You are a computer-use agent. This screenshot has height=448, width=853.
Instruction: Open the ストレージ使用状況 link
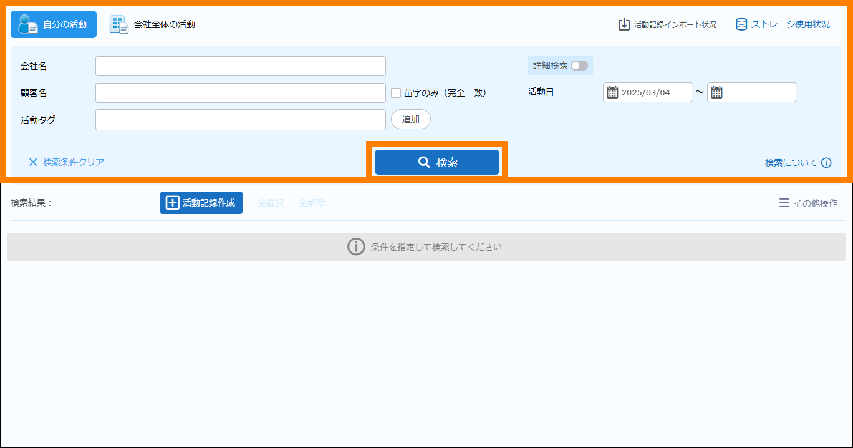click(x=790, y=24)
